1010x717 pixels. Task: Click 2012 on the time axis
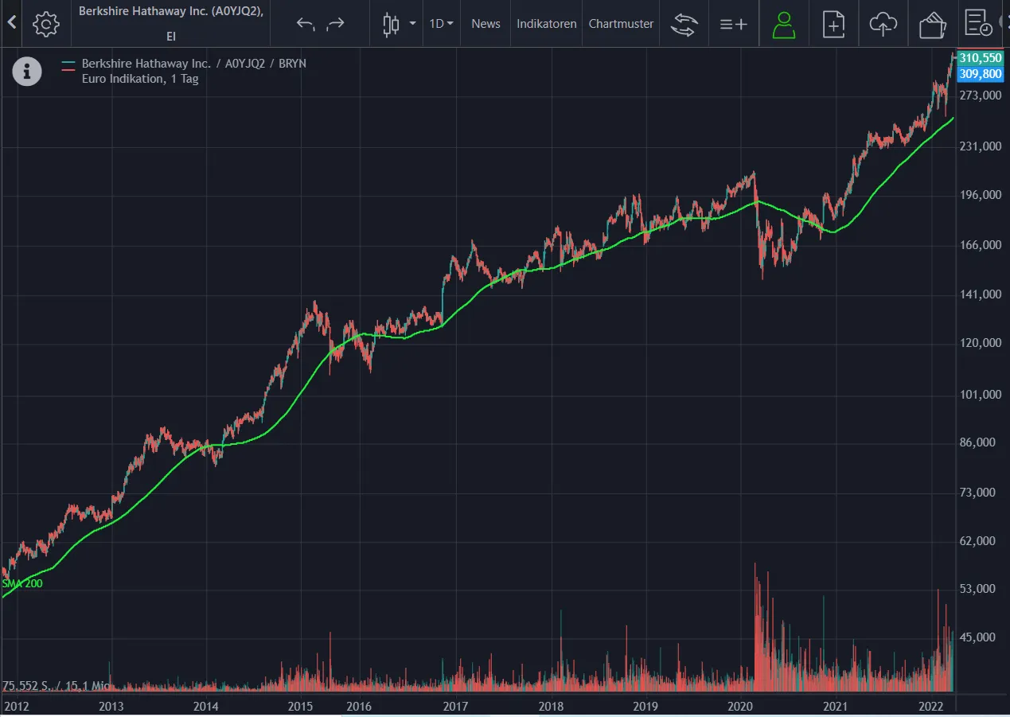pyautogui.click(x=16, y=706)
